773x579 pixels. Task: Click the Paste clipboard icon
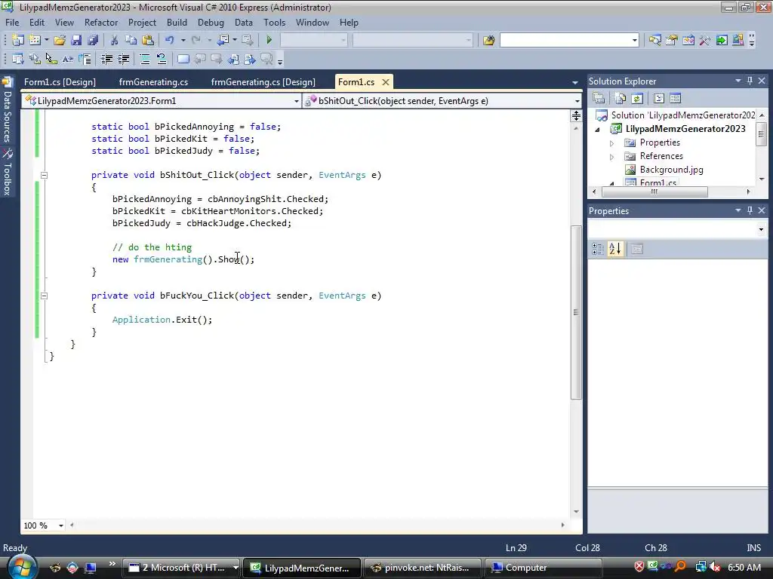coord(147,40)
